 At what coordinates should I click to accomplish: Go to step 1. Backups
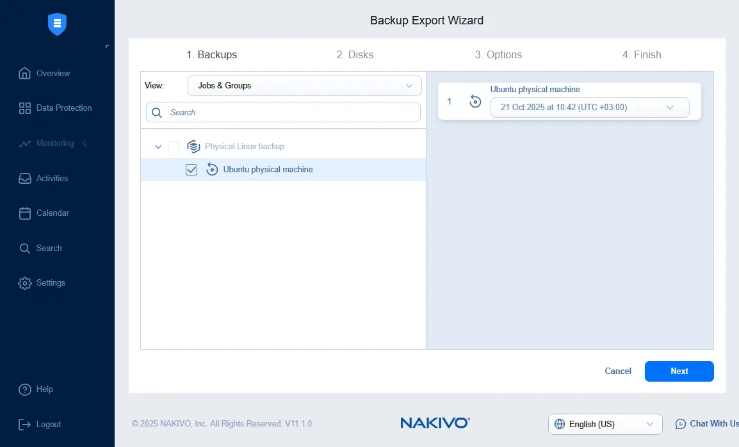[x=211, y=54]
